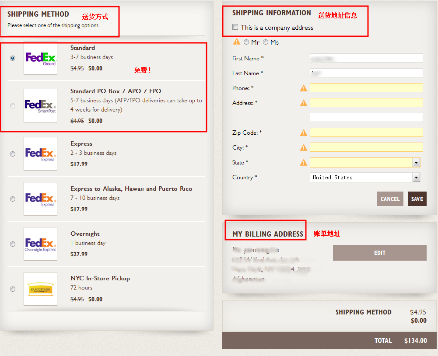Click the warning icon beside the Phone field
Image resolution: width=438 pixels, height=356 pixels.
pyautogui.click(x=303, y=88)
